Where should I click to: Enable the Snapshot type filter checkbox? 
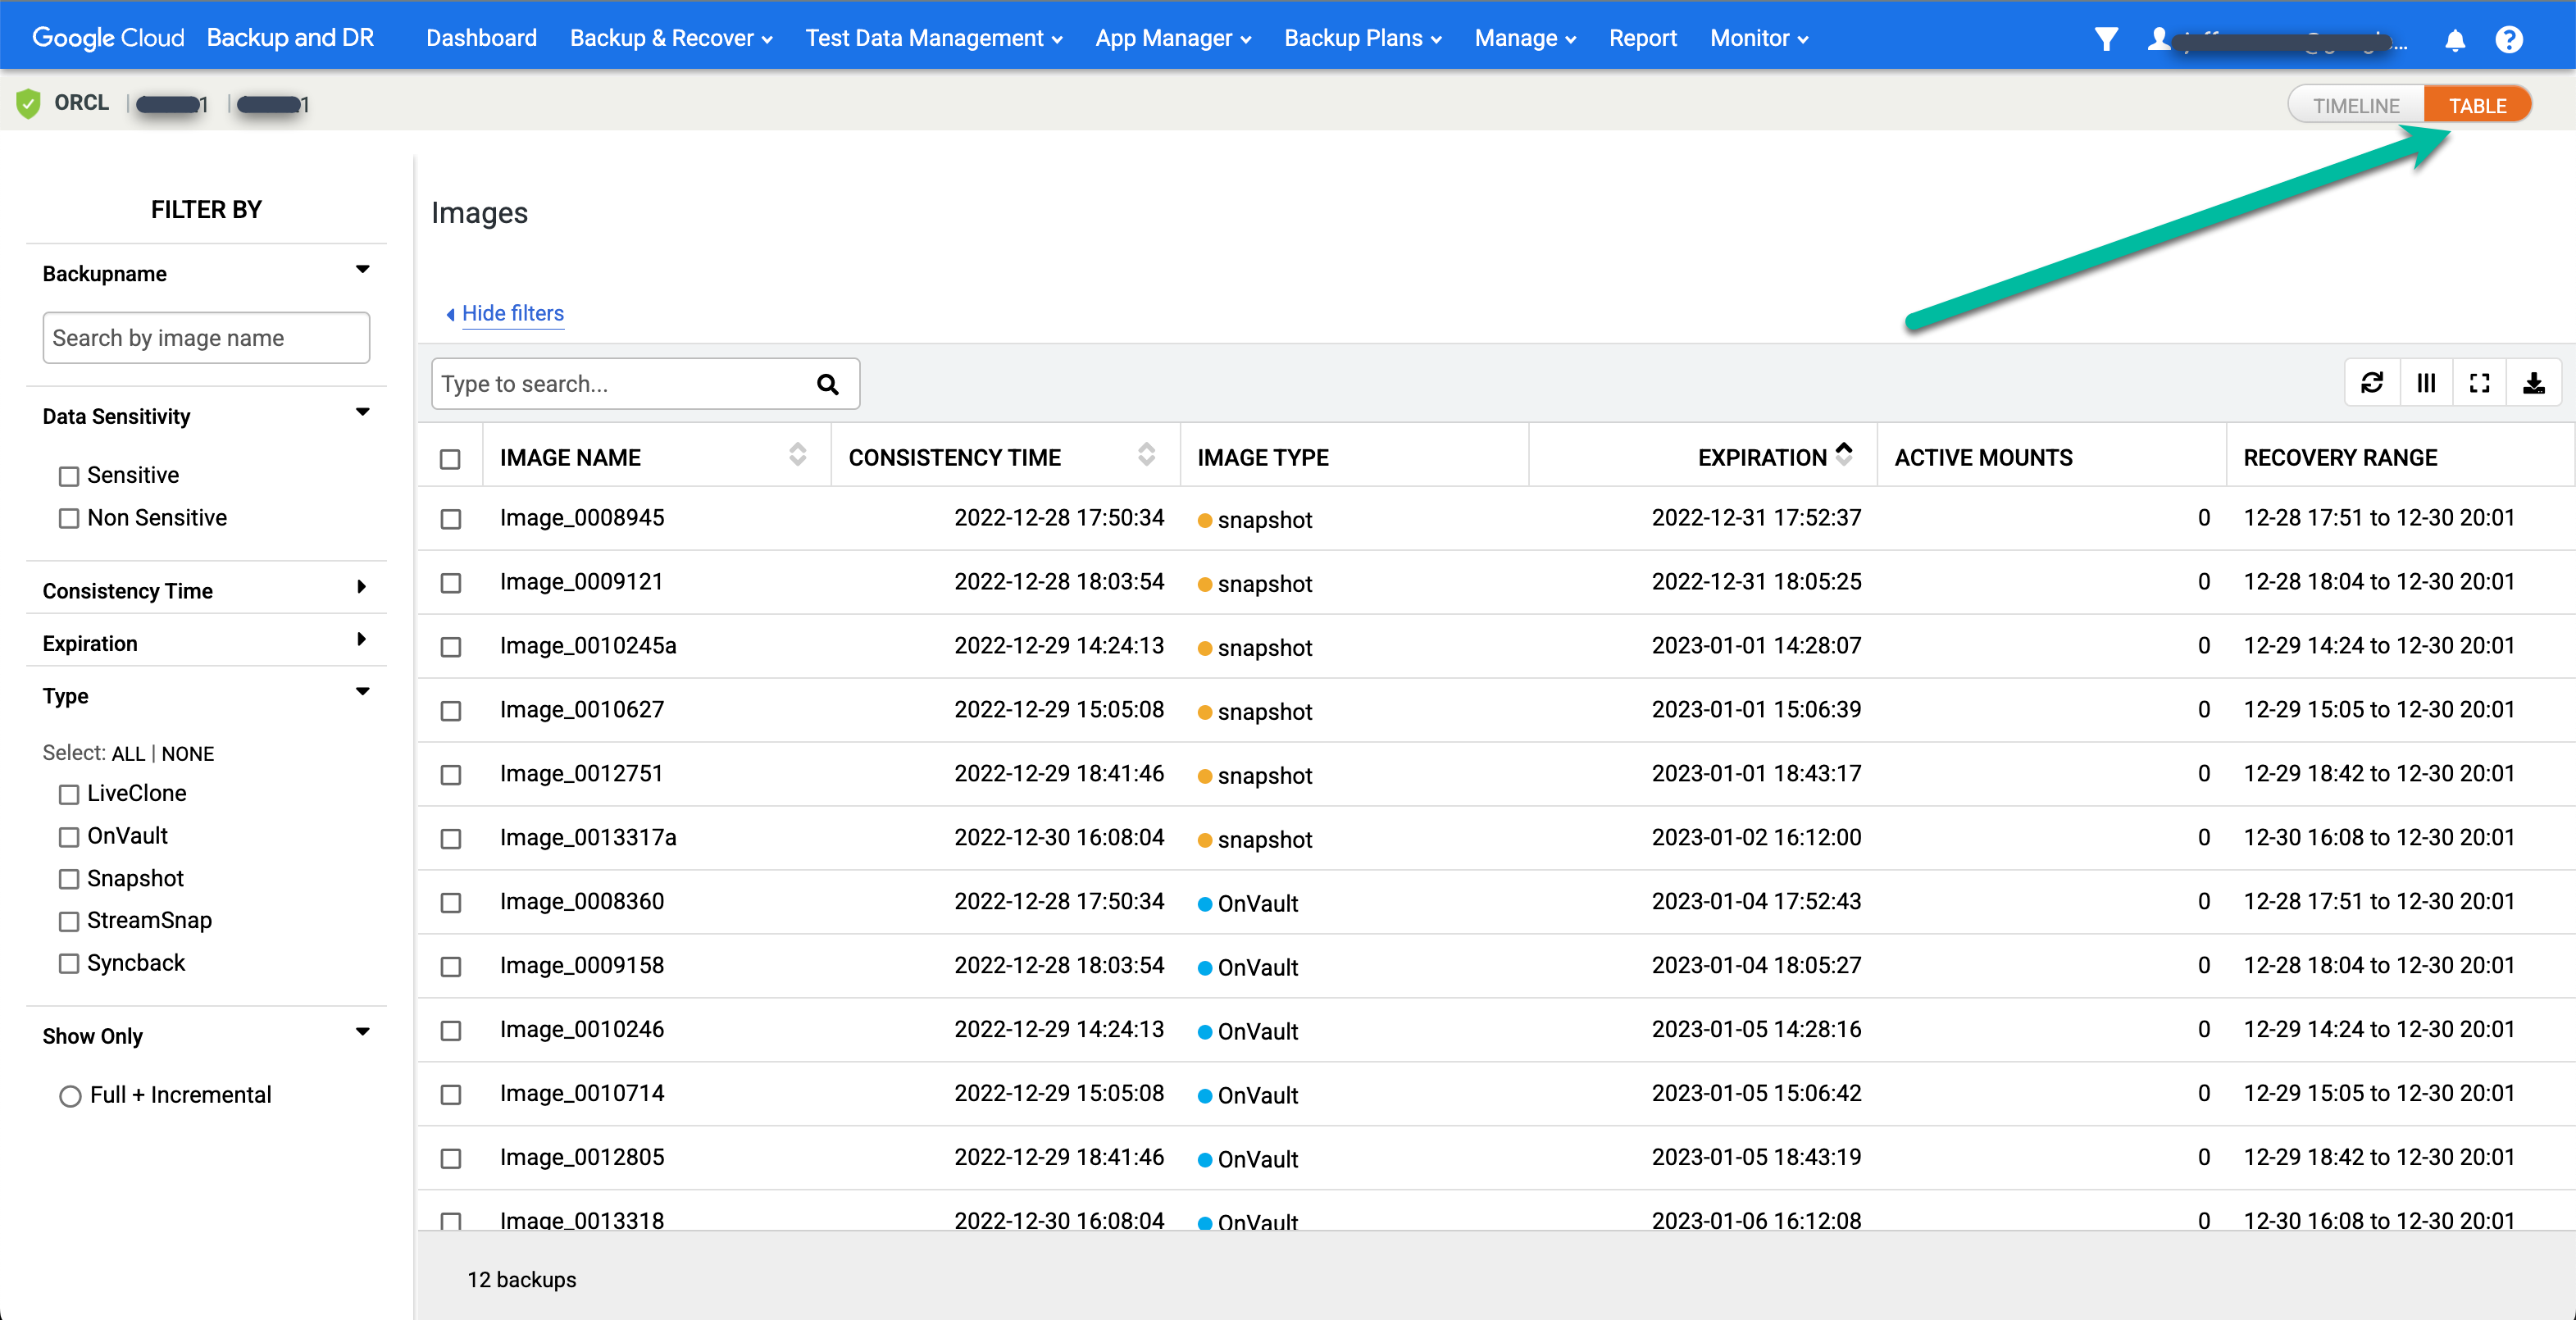point(67,879)
